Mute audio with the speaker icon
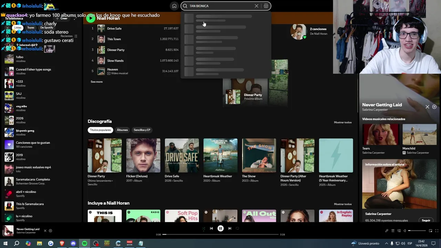Viewport: 441px width, 248px height. pyautogui.click(x=405, y=231)
